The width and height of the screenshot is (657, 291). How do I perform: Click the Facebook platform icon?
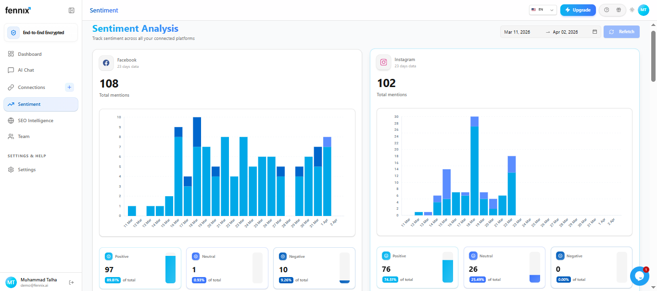click(x=106, y=63)
